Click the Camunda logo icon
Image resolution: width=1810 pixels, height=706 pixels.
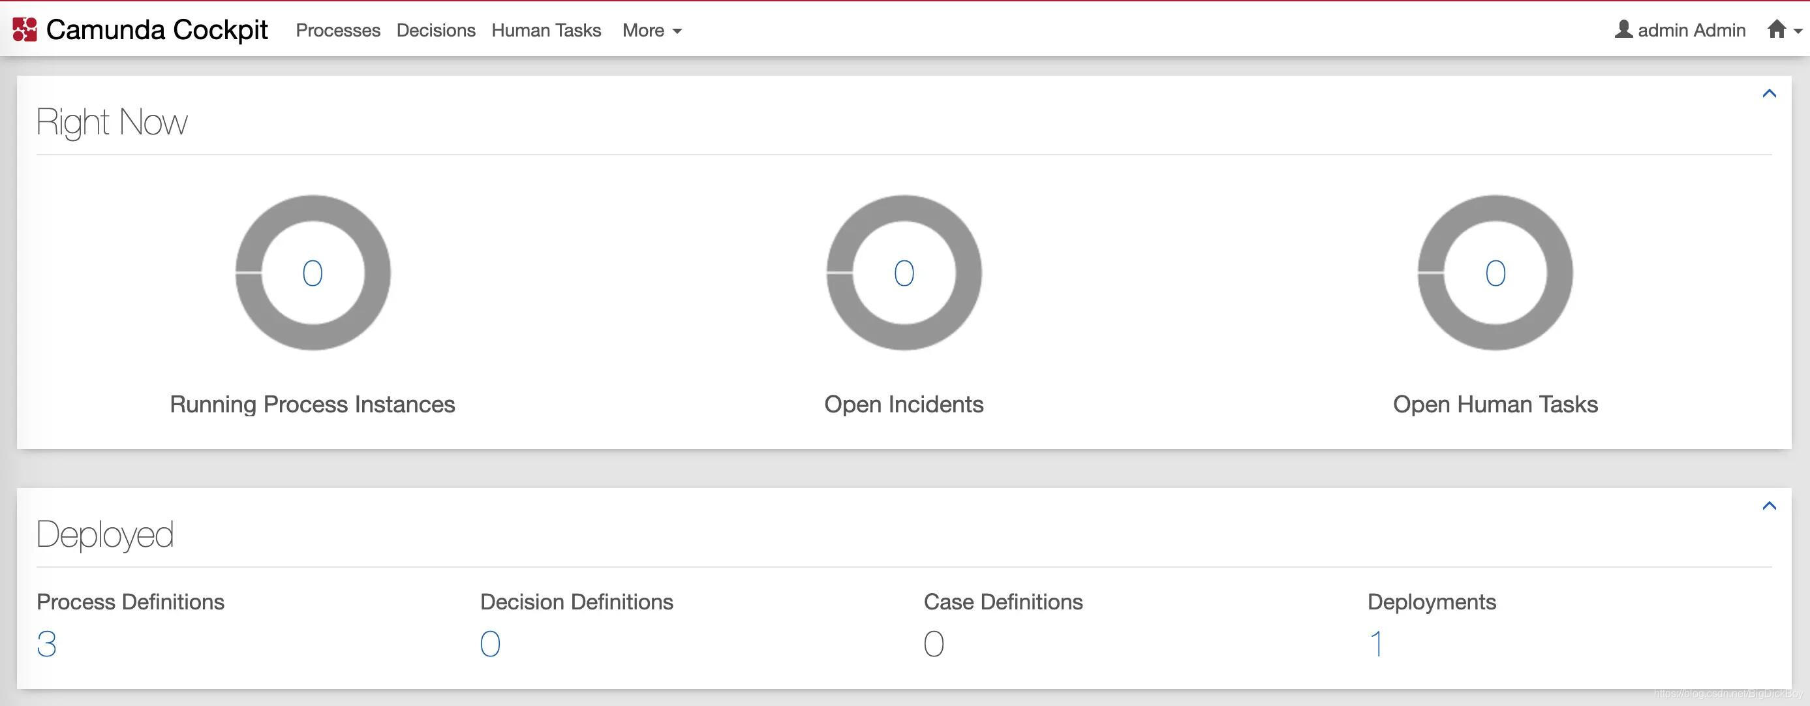(25, 29)
